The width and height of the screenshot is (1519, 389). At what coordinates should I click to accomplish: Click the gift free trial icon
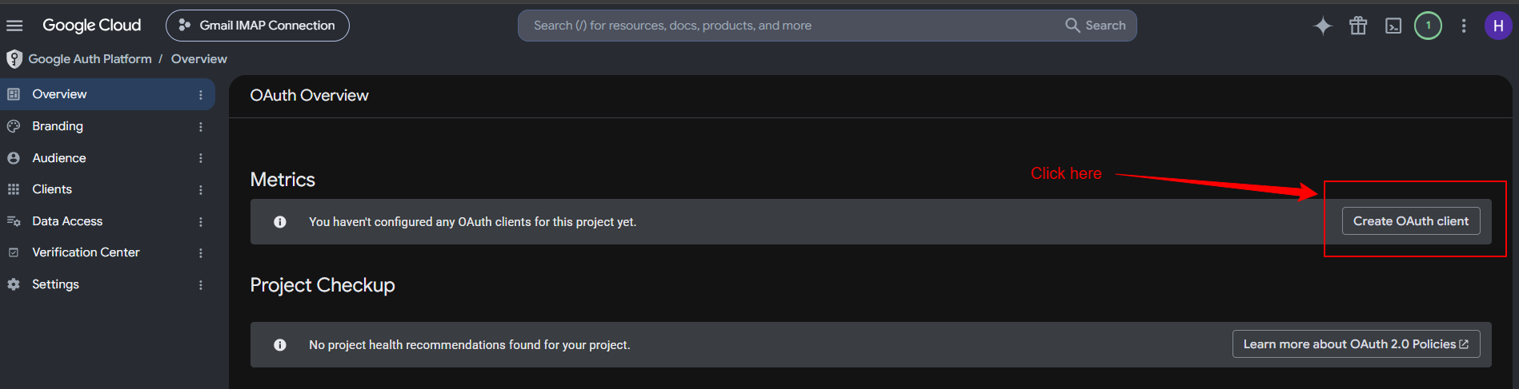(x=1358, y=26)
